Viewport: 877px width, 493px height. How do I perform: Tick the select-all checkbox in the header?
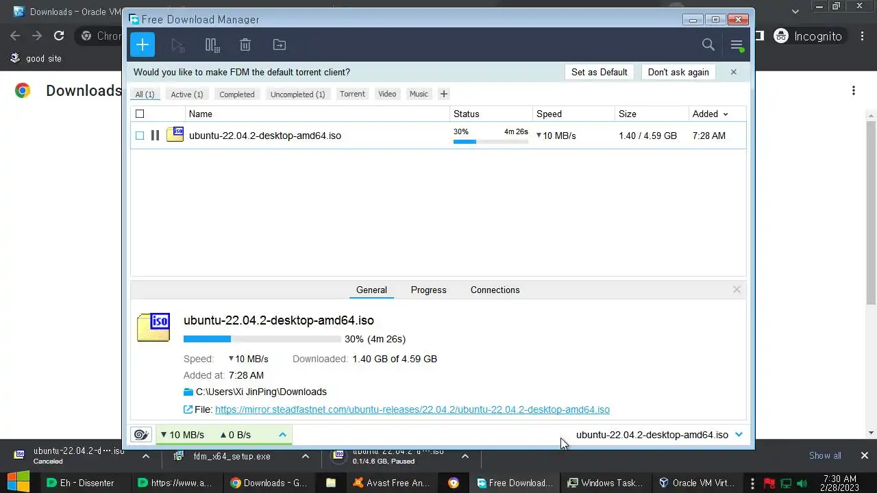coord(140,114)
